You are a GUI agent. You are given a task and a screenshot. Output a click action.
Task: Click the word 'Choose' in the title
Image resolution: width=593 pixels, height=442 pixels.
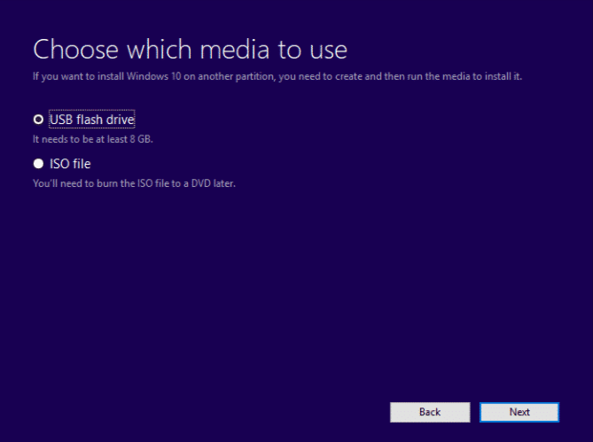(72, 49)
